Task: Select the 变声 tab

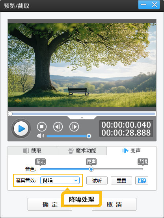Action: [x=131, y=150]
